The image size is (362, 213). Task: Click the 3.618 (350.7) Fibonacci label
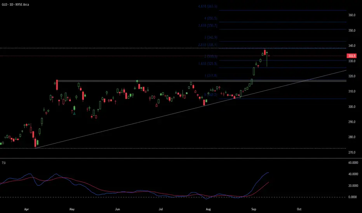click(207, 26)
